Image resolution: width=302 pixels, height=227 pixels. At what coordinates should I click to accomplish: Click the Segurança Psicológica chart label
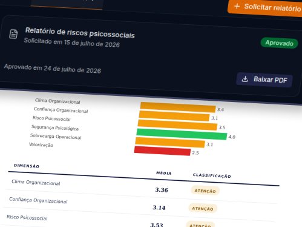click(55, 127)
